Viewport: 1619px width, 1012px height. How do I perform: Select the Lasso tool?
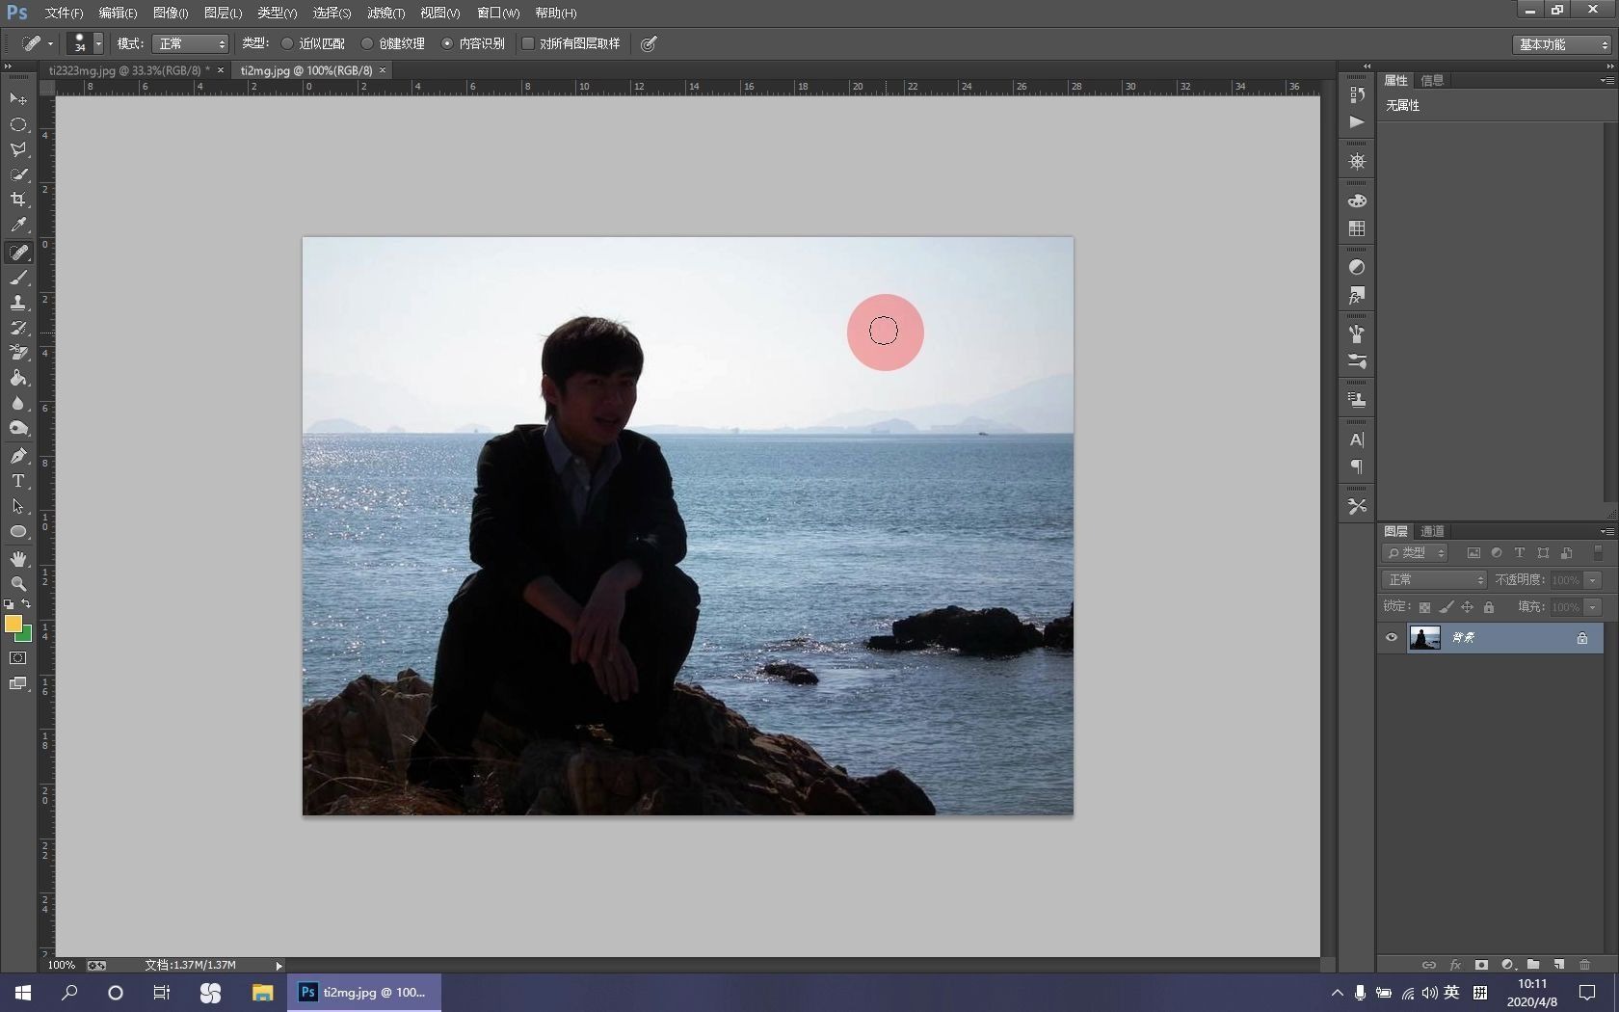17,149
